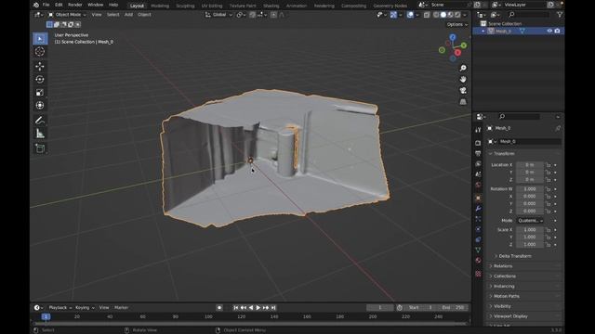Click the viewport Object menu
This screenshot has height=334, width=595.
144,15
